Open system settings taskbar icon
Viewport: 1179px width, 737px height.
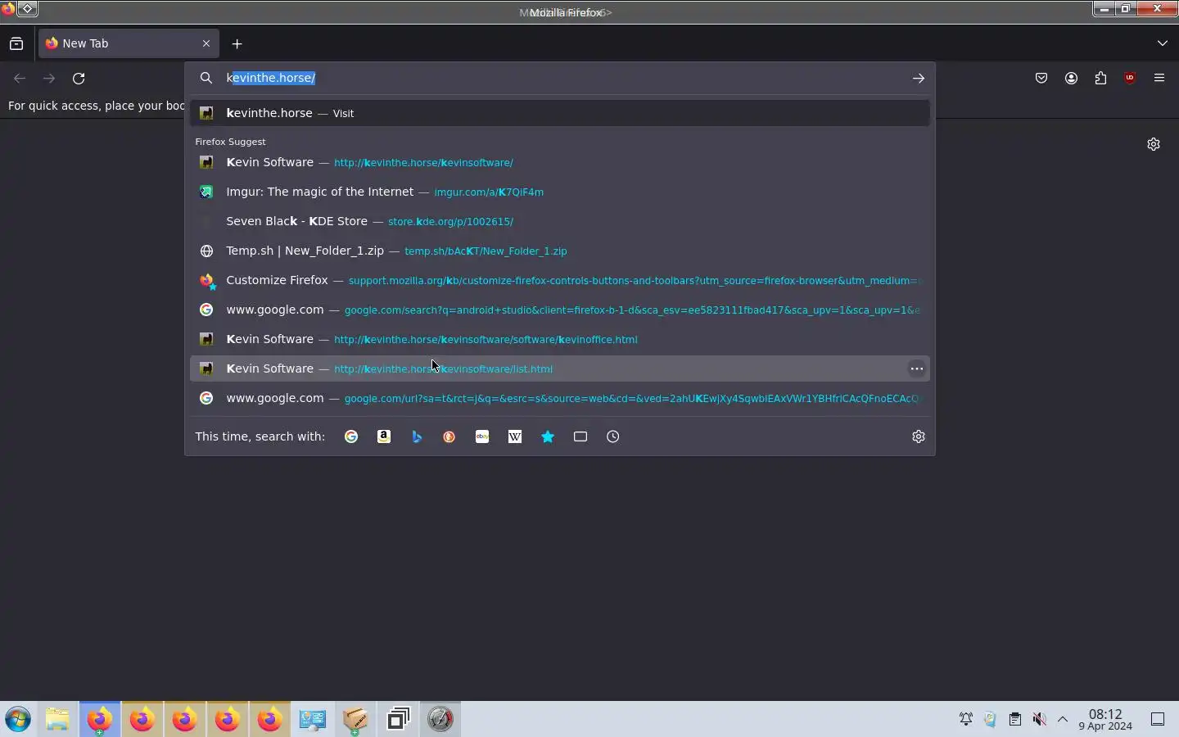313,719
